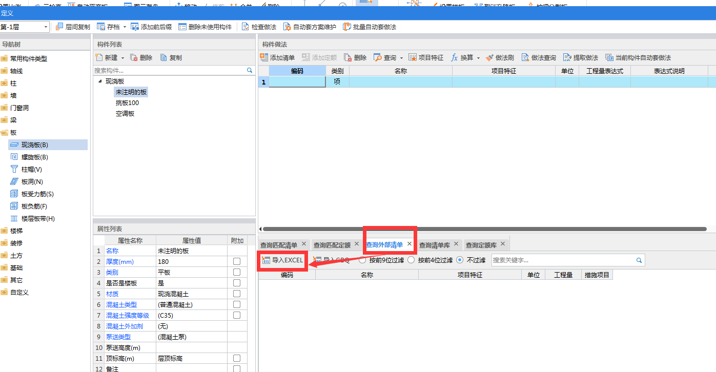Select 挑板100 component
Image resolution: width=716 pixels, height=372 pixels.
pos(127,102)
